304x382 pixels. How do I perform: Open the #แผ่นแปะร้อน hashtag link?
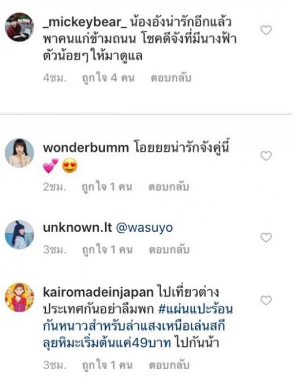195,309
